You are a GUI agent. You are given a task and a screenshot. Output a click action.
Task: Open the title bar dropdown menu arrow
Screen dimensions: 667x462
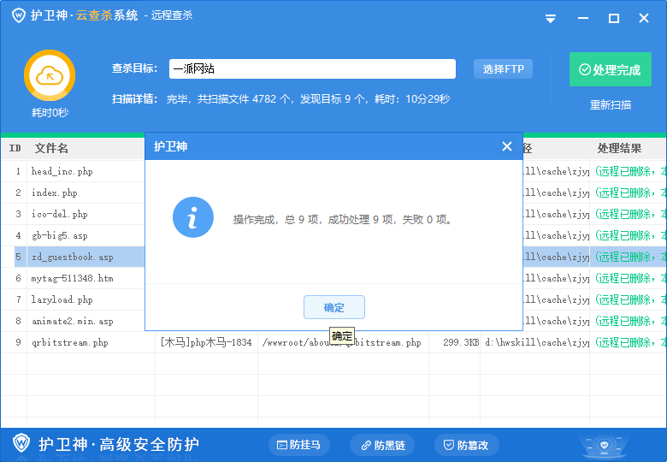pyautogui.click(x=551, y=18)
